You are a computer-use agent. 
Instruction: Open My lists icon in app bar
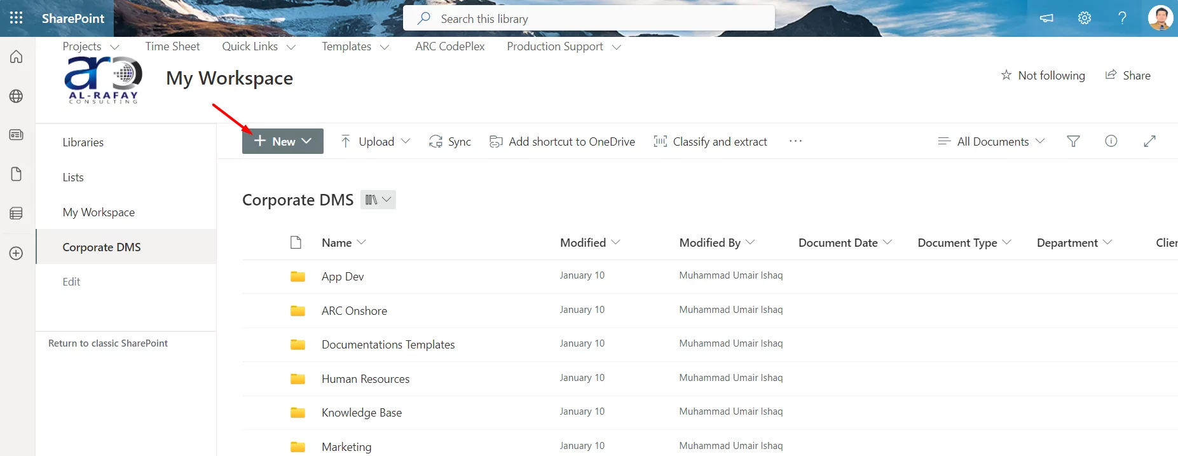[17, 213]
